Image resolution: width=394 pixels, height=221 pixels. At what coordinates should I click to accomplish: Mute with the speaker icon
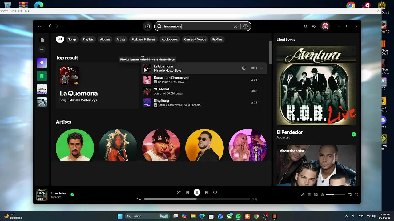point(322,195)
